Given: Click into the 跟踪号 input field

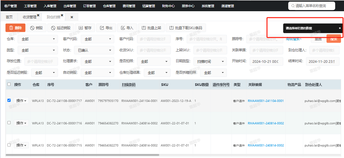Looking at the screenshot, I should [264, 39].
